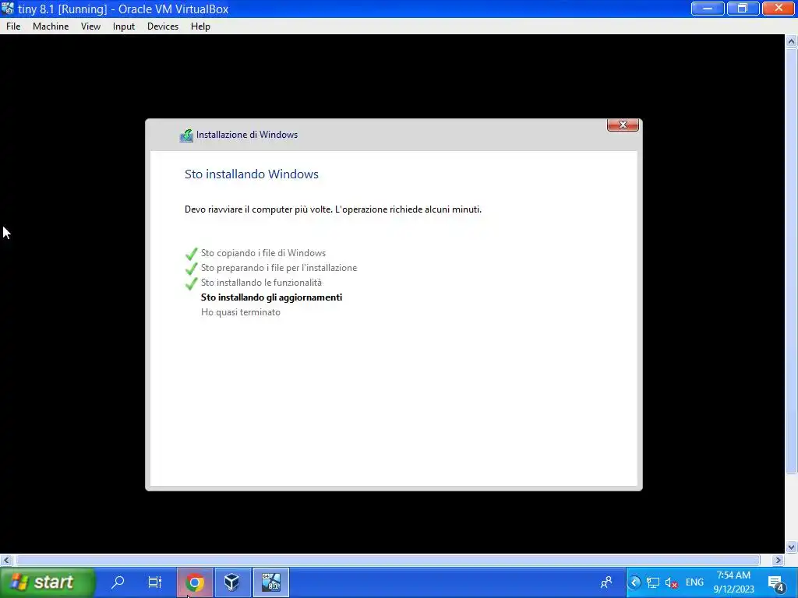The height and width of the screenshot is (598, 798).
Task: Click checkmark beside Sto copiando i file
Action: [x=192, y=253]
